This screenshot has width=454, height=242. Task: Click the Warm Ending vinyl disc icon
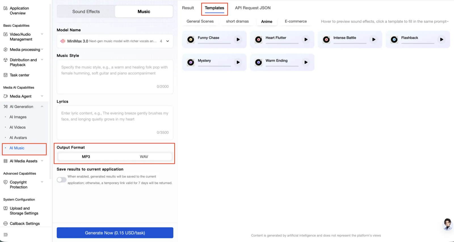(258, 62)
